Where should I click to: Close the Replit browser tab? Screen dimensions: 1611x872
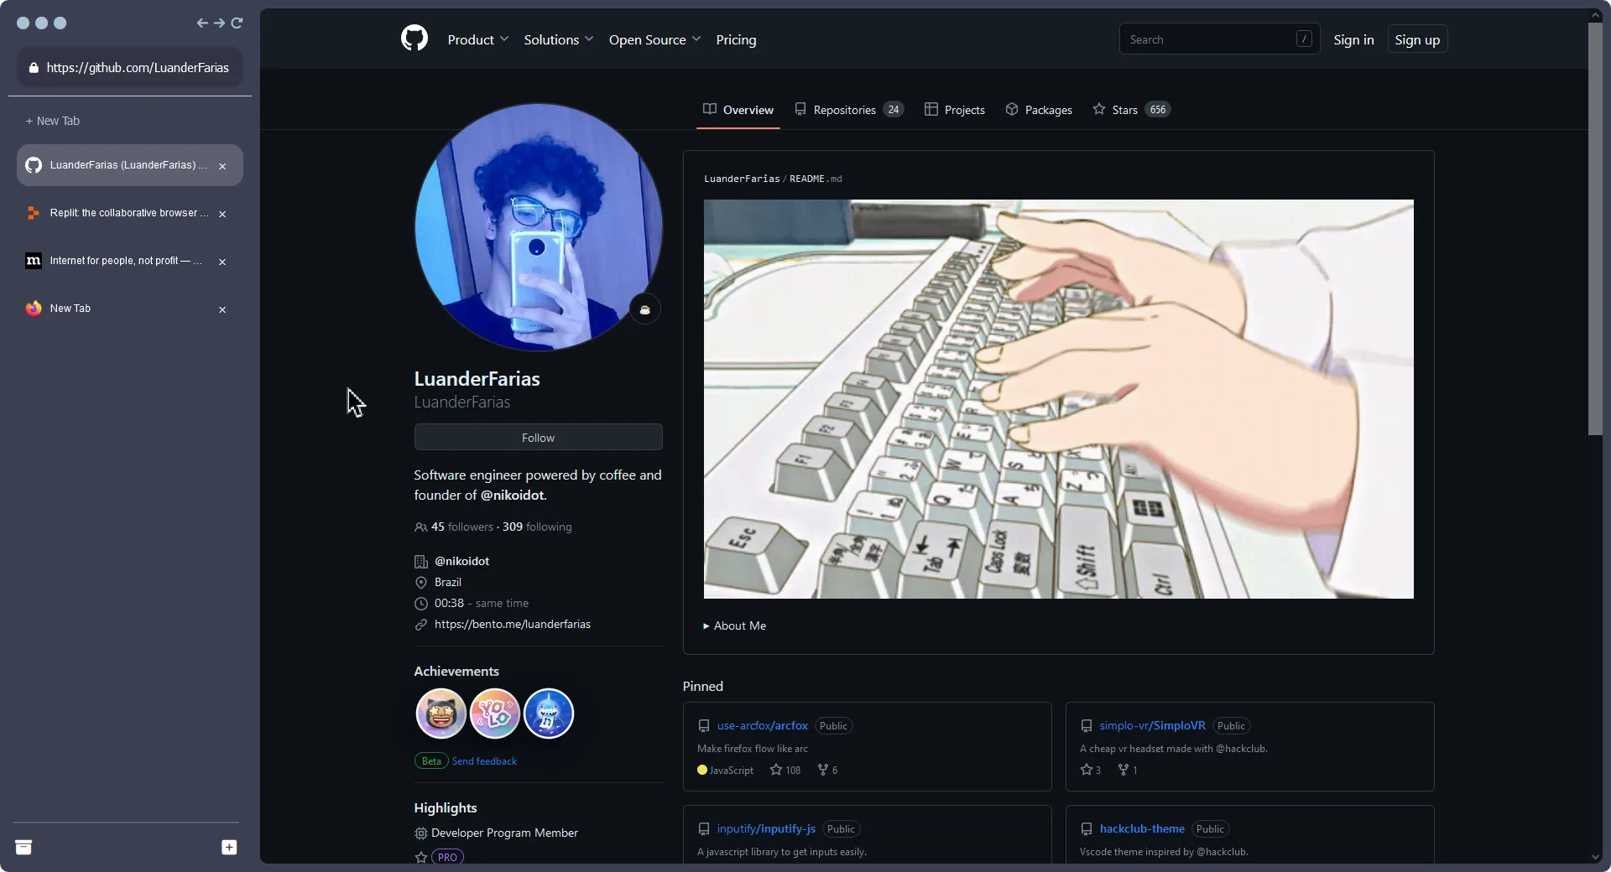pos(222,214)
